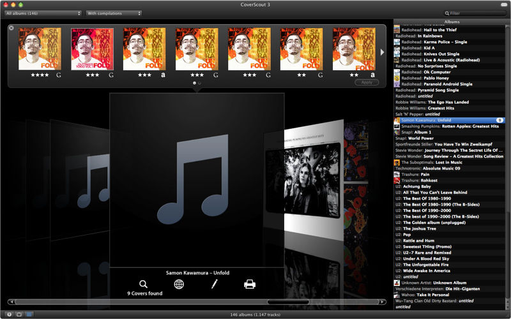Image resolution: width=511 pixels, height=319 pixels.
Task: Open the web browser globe icon
Action: pos(179,284)
